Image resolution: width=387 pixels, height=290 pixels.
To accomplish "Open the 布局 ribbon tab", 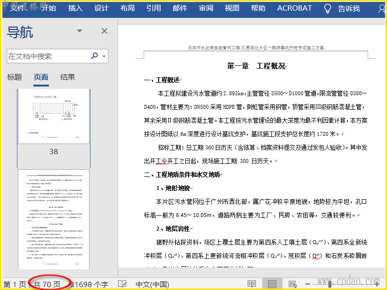I will (128, 8).
